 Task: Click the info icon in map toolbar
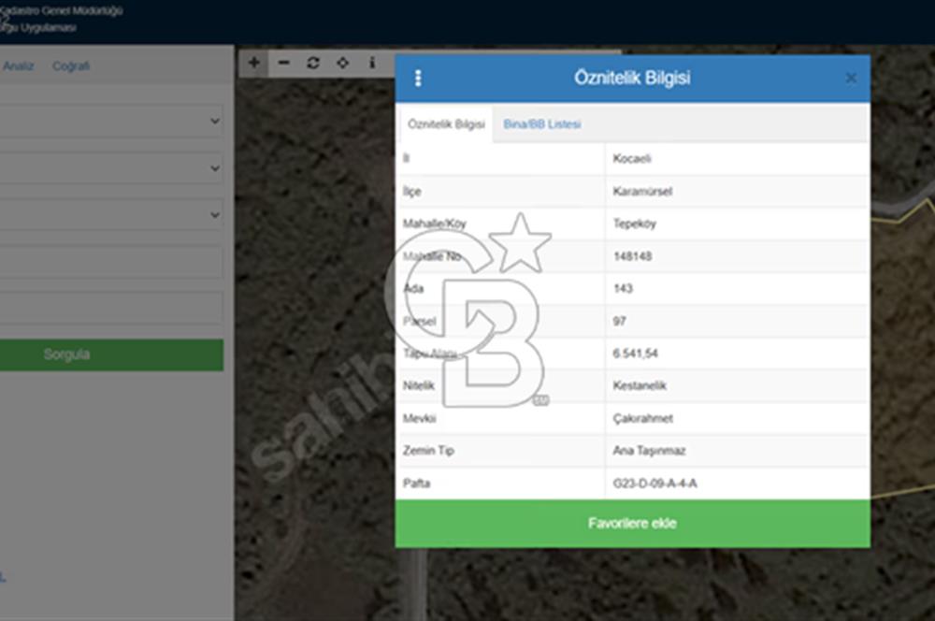[371, 63]
